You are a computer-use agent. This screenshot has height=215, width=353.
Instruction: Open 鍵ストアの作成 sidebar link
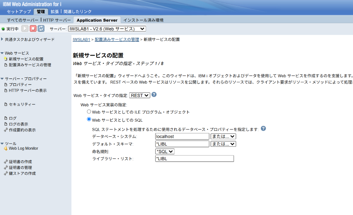(x=22, y=173)
